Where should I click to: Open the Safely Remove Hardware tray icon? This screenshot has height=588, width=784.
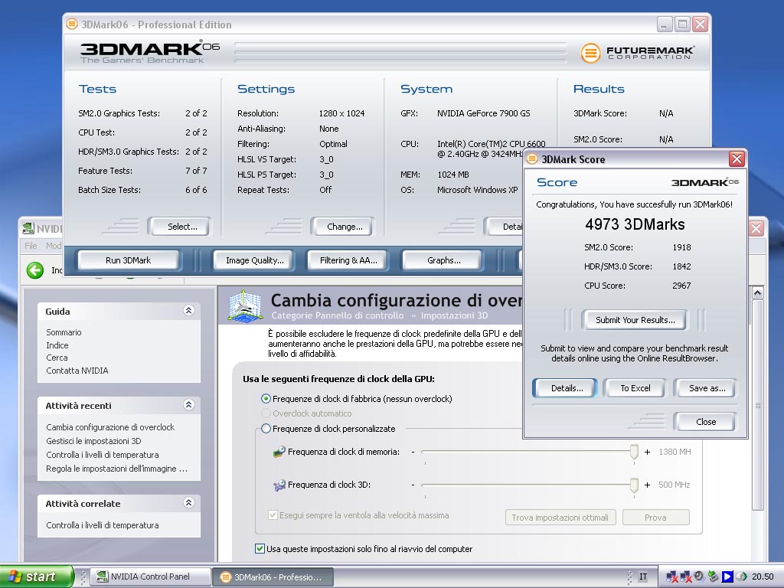(x=713, y=577)
